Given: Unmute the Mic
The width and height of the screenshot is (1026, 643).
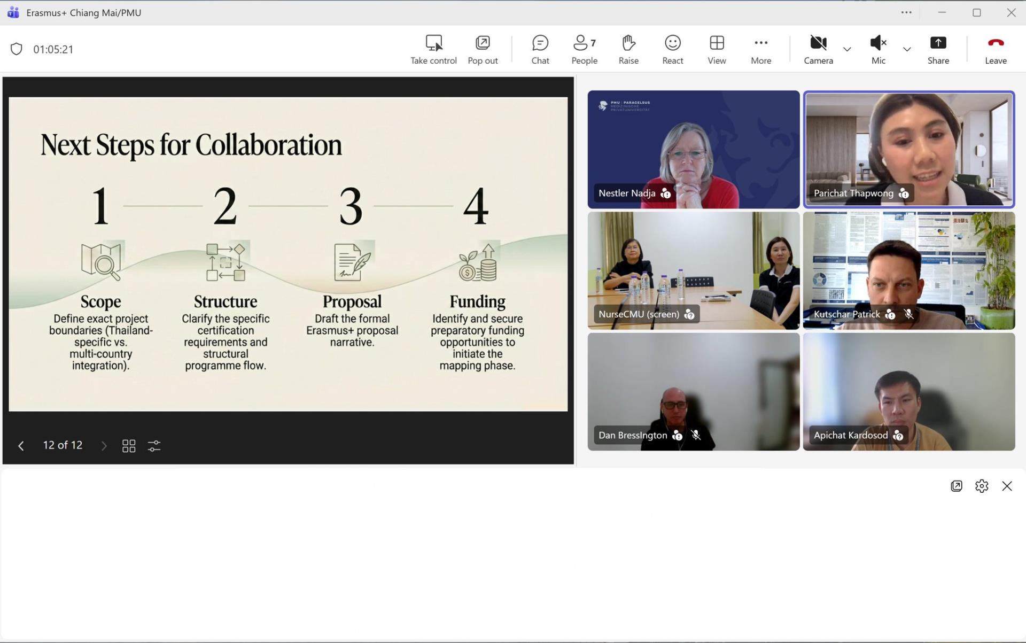Looking at the screenshot, I should coord(878,49).
